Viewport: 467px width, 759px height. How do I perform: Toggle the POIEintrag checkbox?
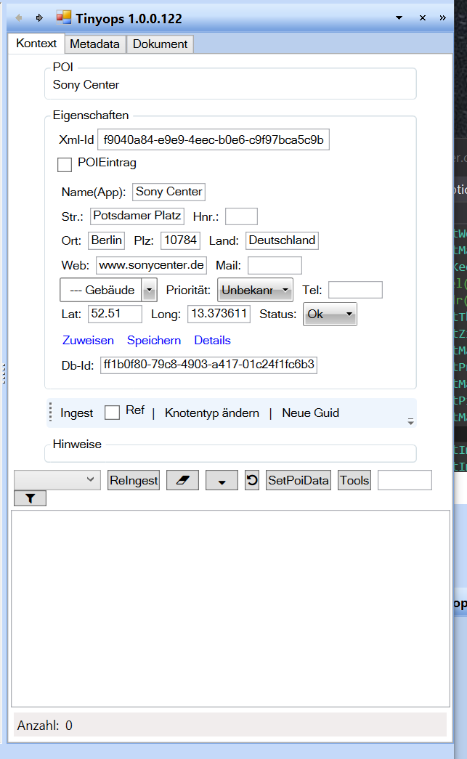click(x=65, y=165)
